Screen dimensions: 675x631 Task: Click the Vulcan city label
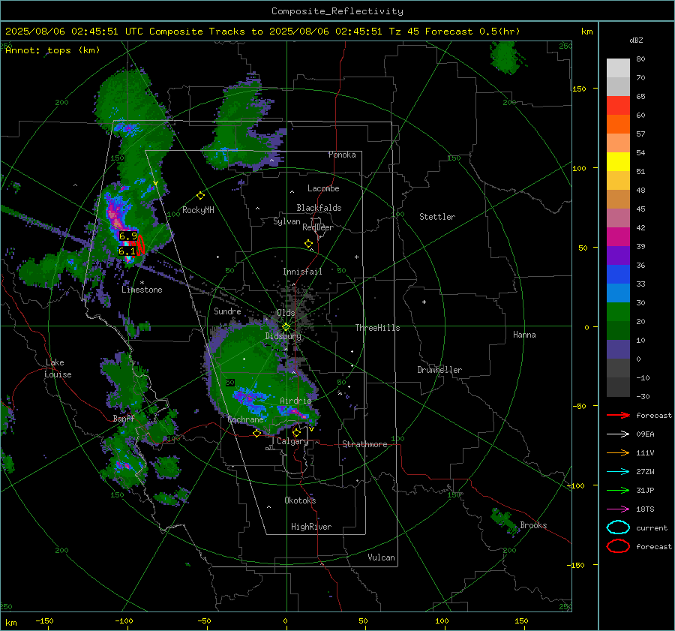(382, 557)
